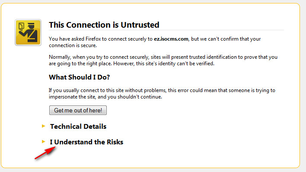306x172 pixels.
Task: Click the This Connection is Untrusted title
Action: pyautogui.click(x=104, y=25)
